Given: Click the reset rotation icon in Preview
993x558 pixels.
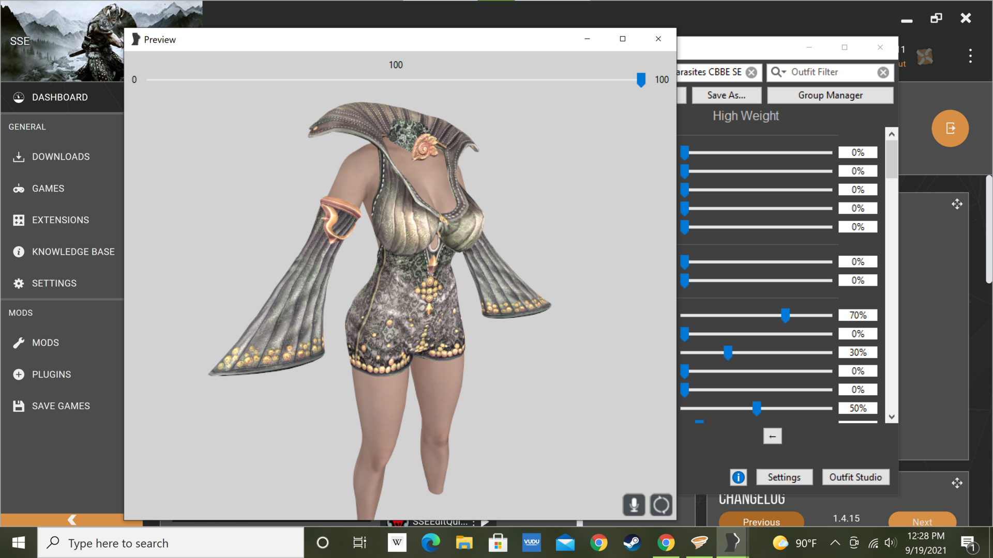Looking at the screenshot, I should 661,505.
